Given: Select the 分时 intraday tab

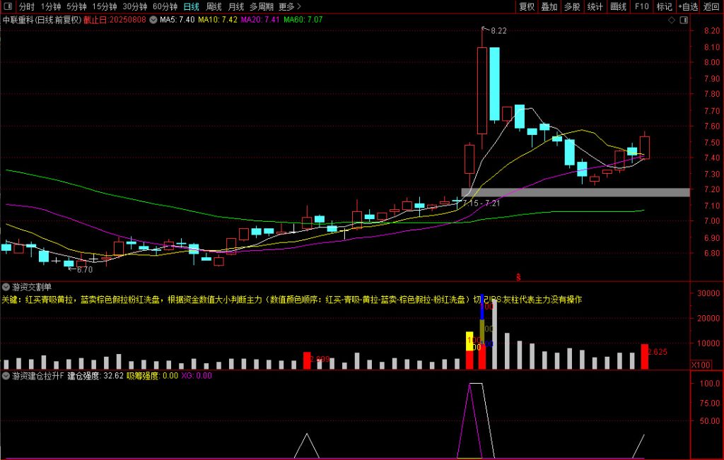Looking at the screenshot, I should [x=26, y=6].
